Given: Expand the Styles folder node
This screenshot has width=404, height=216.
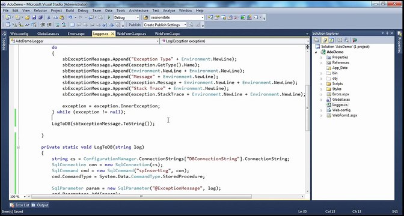Looking at the screenshot, I should [322, 89].
